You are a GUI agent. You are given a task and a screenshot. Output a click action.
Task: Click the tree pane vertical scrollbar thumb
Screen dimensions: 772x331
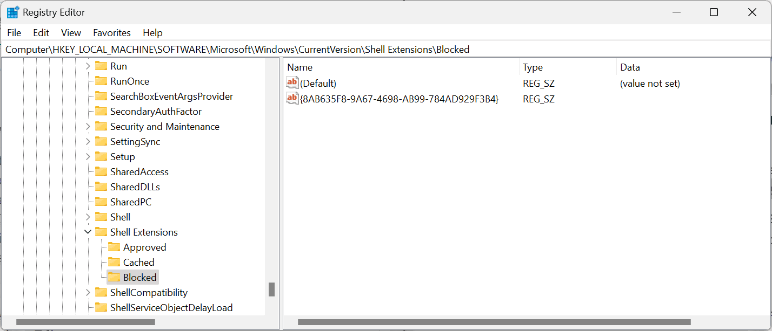(x=272, y=289)
